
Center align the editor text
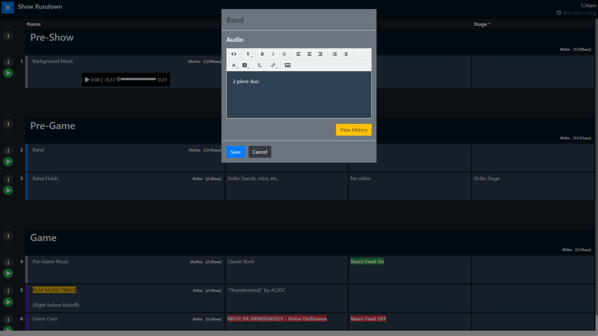(x=309, y=54)
